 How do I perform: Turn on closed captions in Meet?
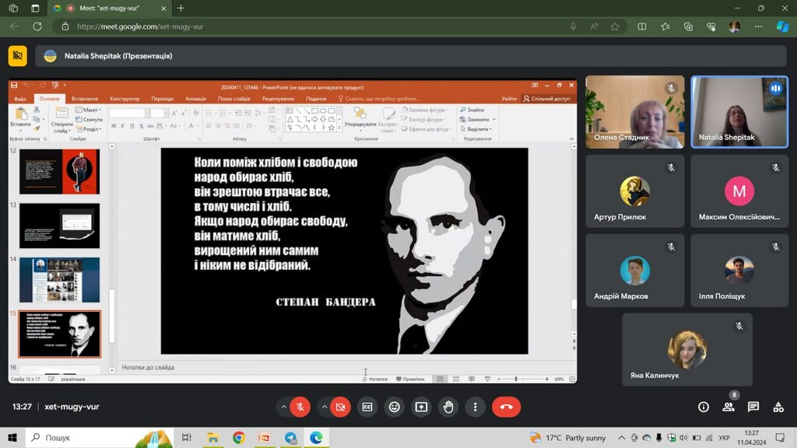pos(367,407)
